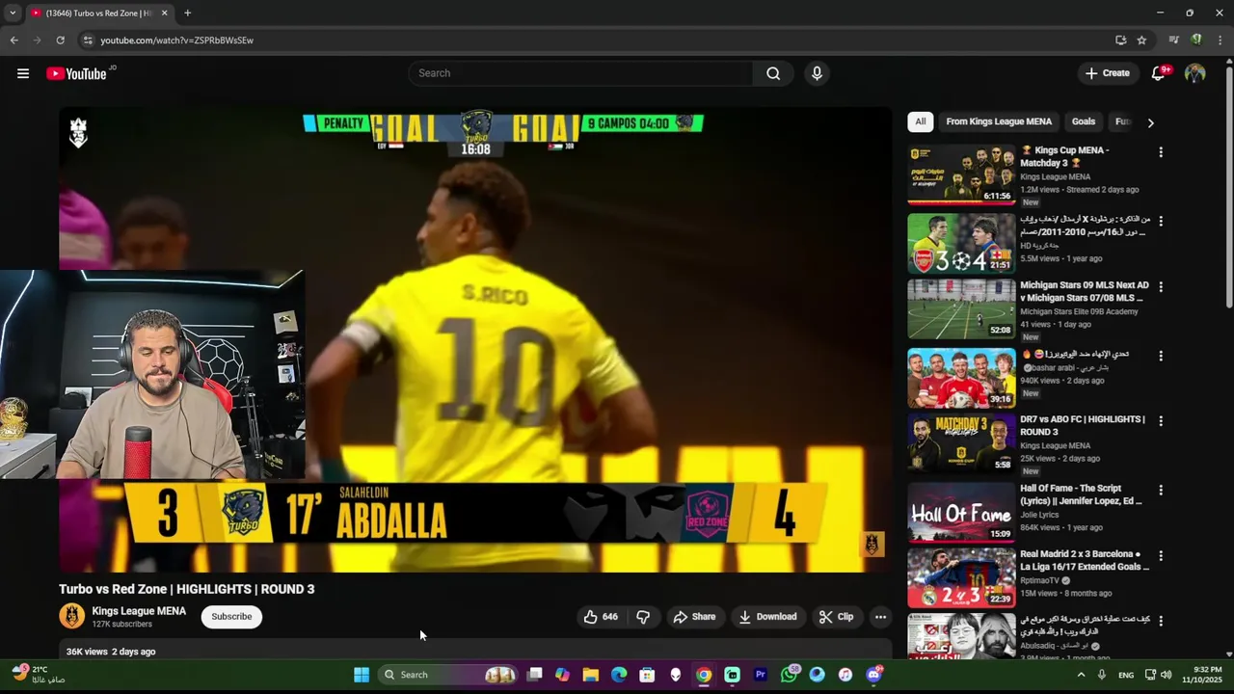Open Real Madrid 2 x 3 Barcelona thumbnail
This screenshot has height=694, width=1234.
pyautogui.click(x=961, y=578)
